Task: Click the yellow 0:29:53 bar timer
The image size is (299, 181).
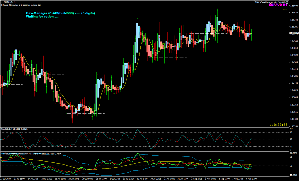Action: pos(278,125)
